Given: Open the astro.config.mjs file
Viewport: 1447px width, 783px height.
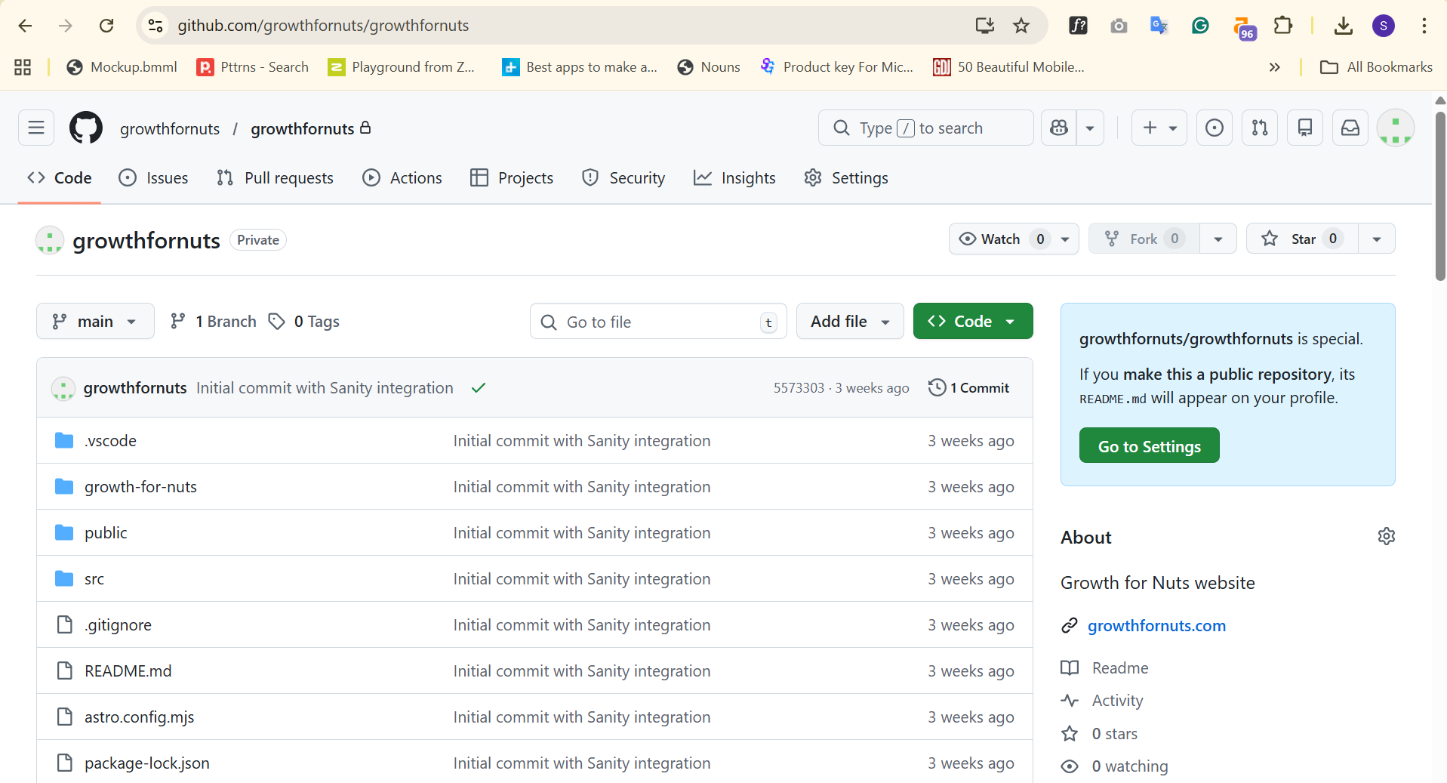Looking at the screenshot, I should point(139,717).
